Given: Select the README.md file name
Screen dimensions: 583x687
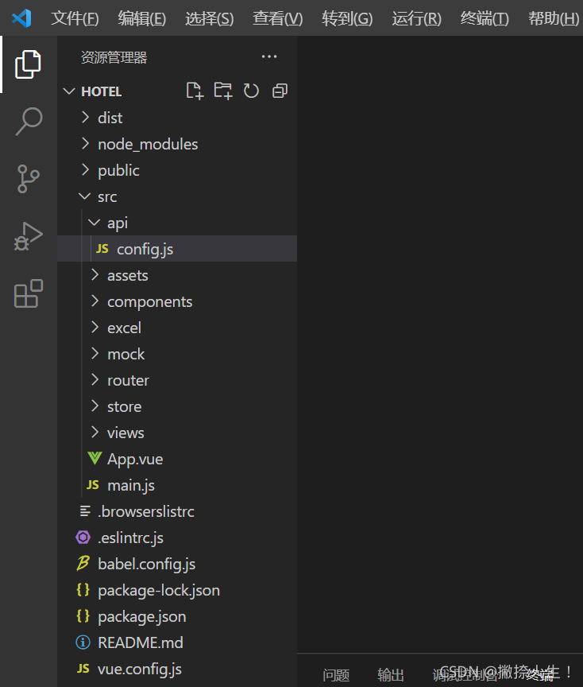Looking at the screenshot, I should (x=141, y=642).
